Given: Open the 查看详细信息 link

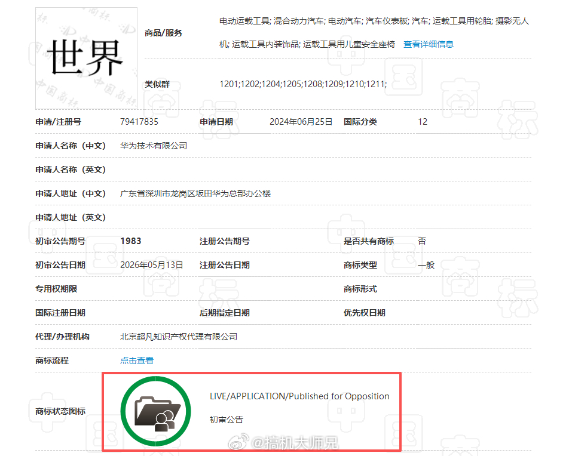Looking at the screenshot, I should [x=428, y=44].
